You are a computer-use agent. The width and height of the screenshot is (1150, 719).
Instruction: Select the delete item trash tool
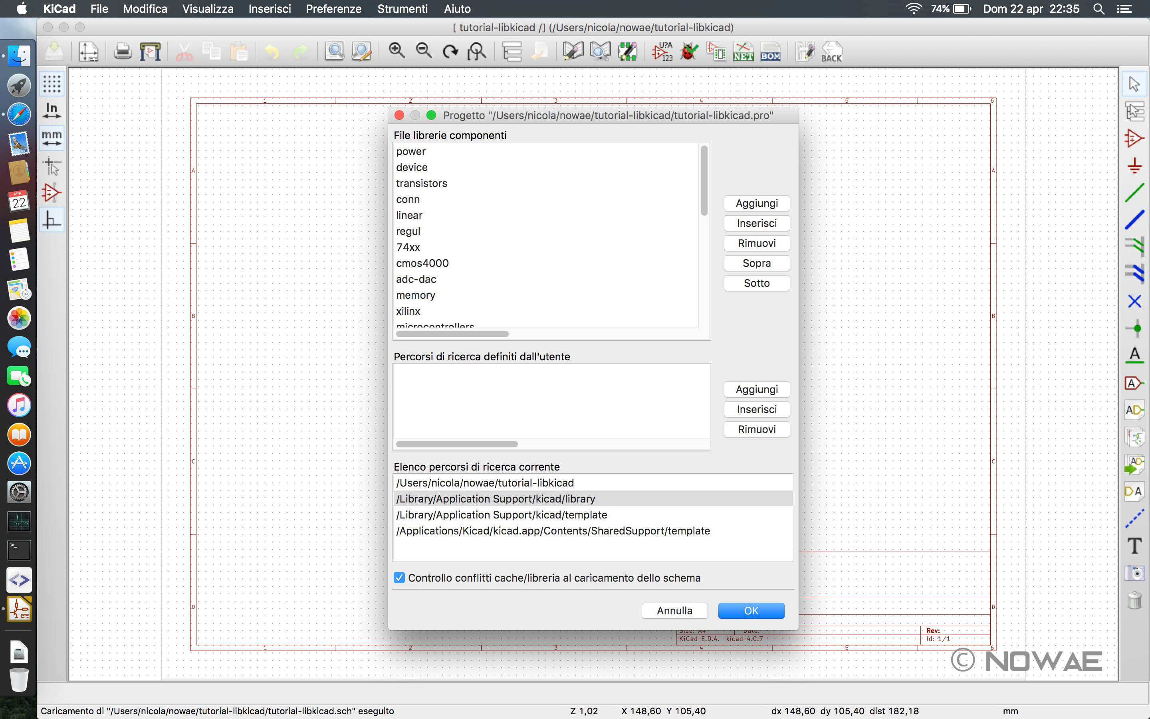[x=1135, y=600]
